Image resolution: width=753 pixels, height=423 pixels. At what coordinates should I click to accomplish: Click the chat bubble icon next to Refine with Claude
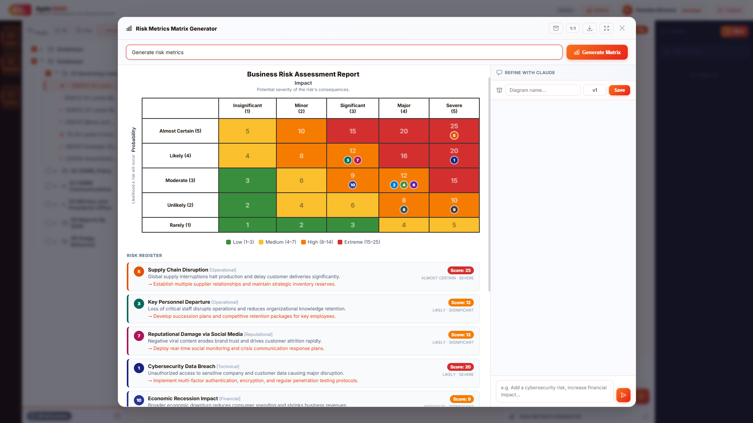(x=499, y=73)
